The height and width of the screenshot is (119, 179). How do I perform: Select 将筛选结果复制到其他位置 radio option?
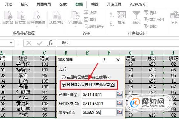[x=64, y=84]
